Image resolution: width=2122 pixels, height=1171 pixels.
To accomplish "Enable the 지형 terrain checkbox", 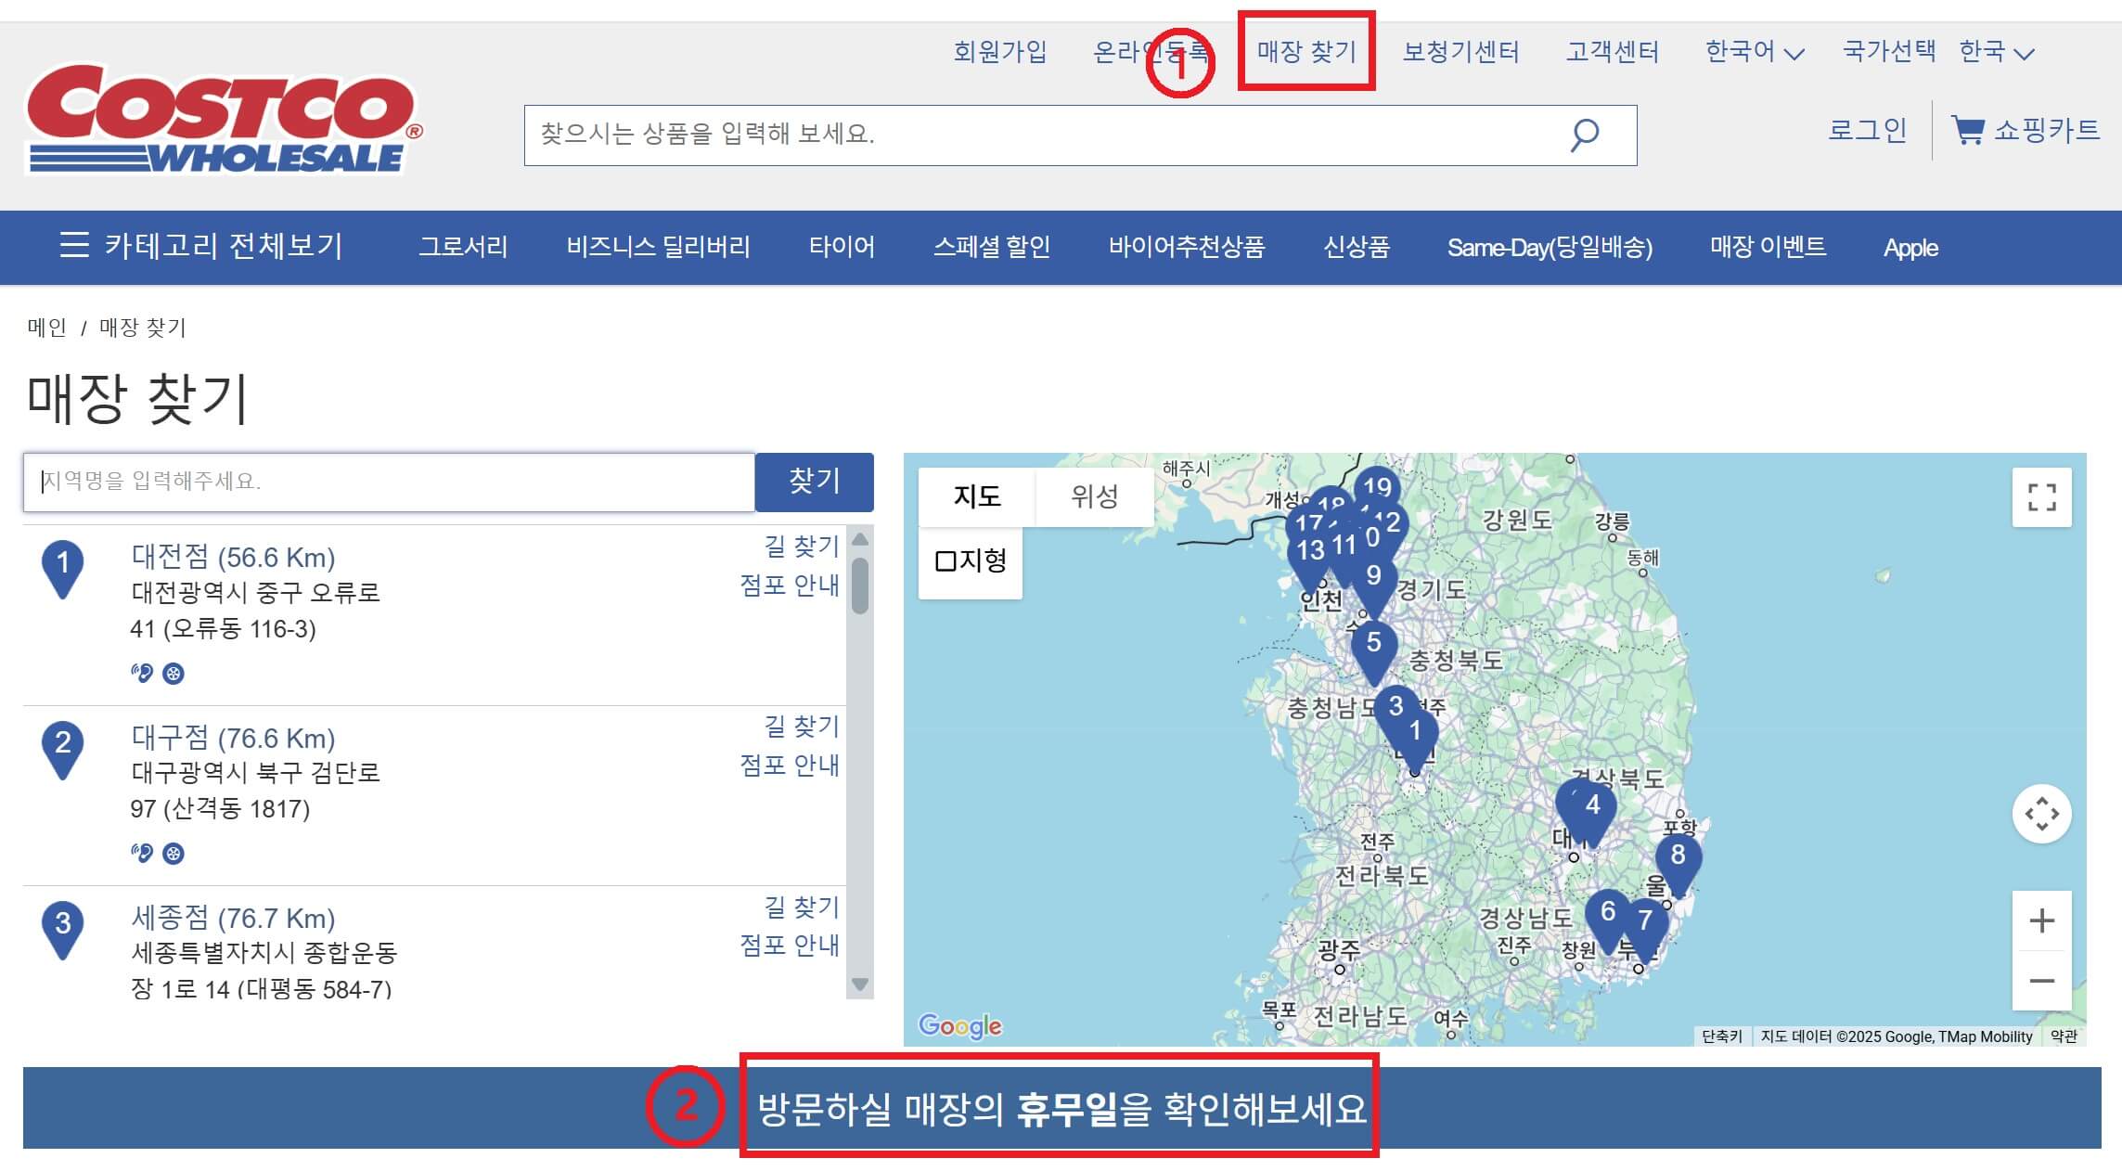I will pyautogui.click(x=945, y=560).
